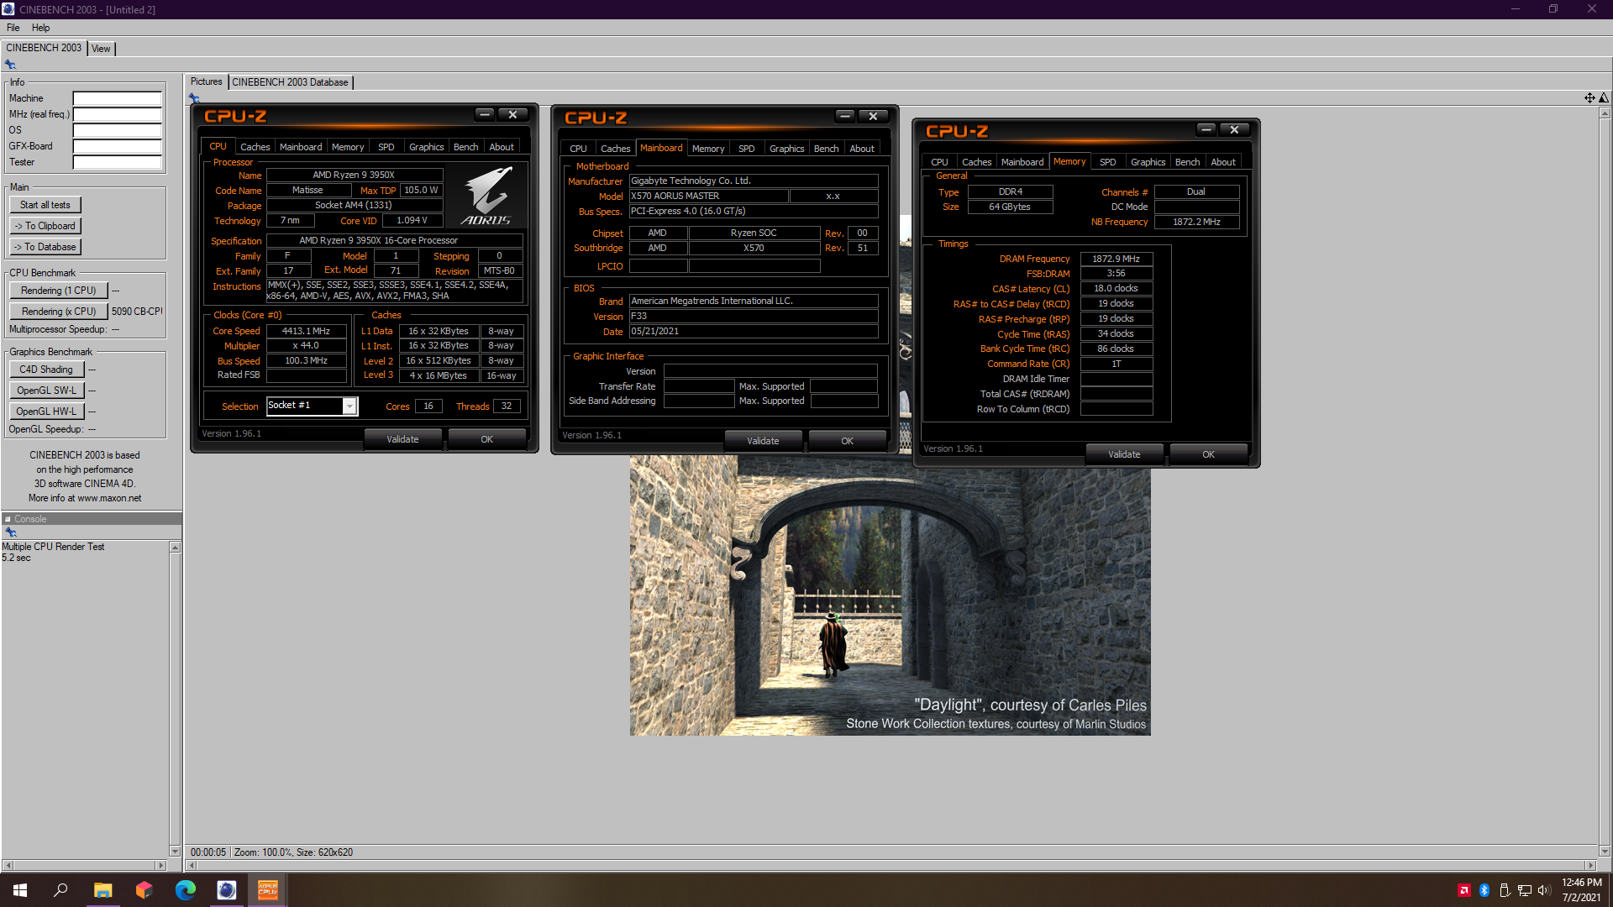This screenshot has width=1613, height=907.
Task: Close the CPU-Z Mainboard window
Action: pos(874,116)
